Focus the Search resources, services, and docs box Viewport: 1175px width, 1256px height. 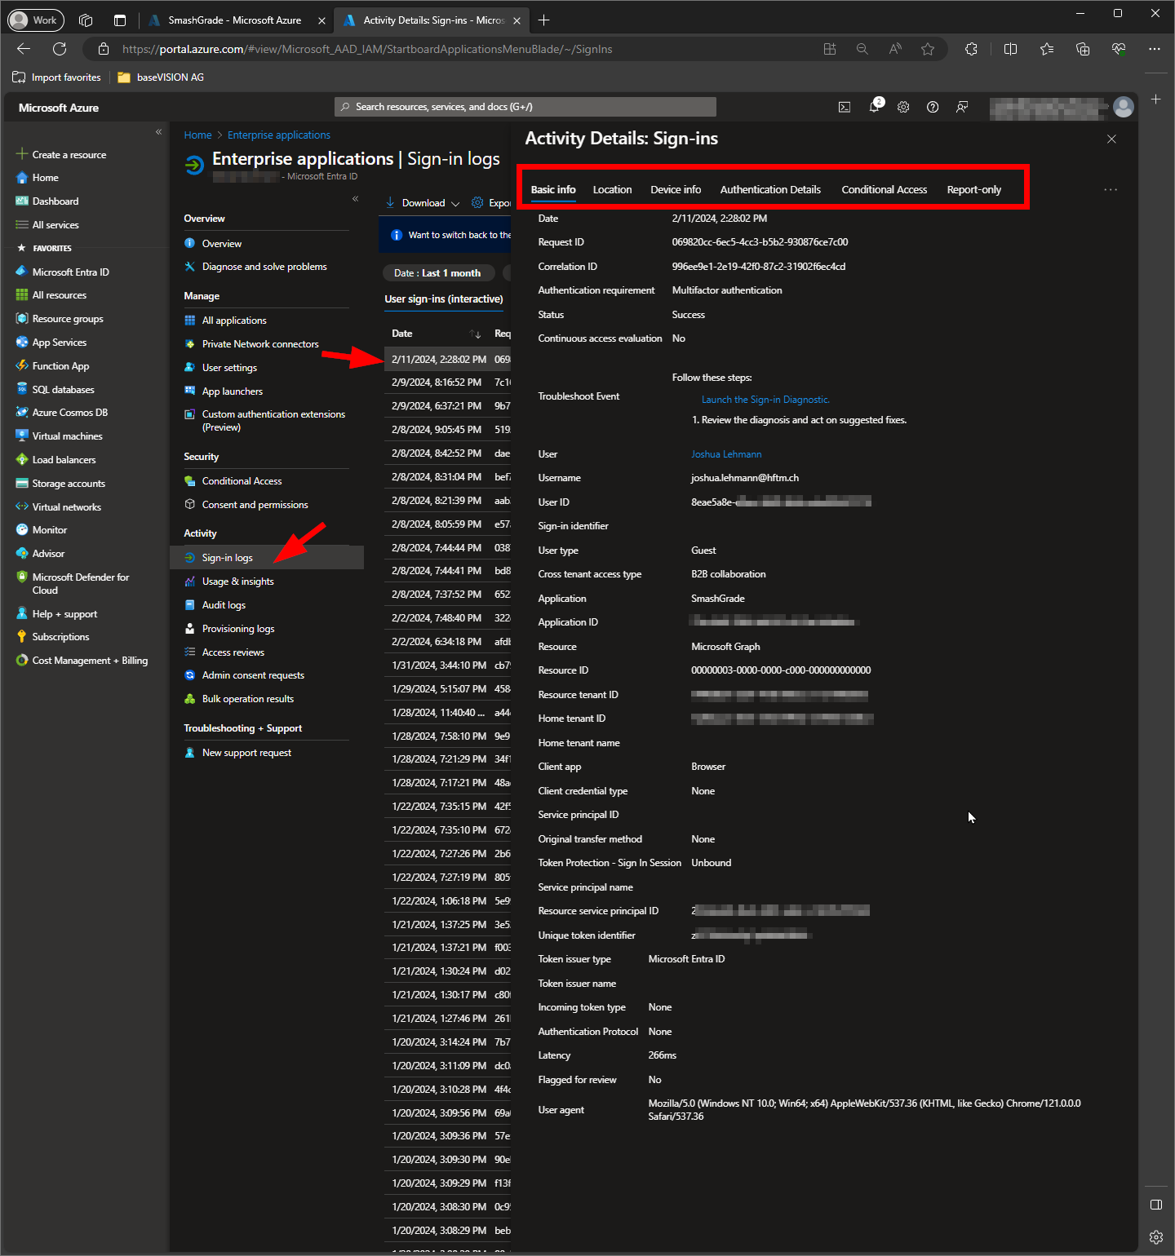point(525,107)
